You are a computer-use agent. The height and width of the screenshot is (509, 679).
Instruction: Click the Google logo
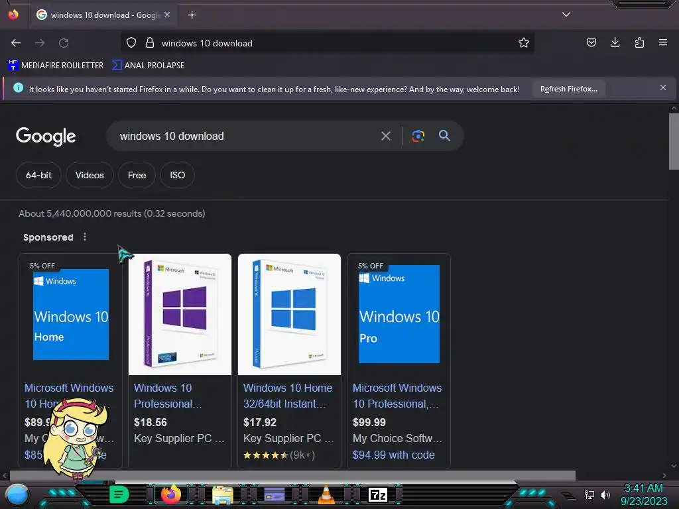(46, 137)
